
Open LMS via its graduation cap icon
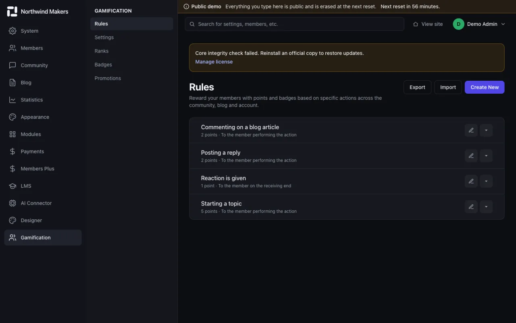pyautogui.click(x=12, y=186)
